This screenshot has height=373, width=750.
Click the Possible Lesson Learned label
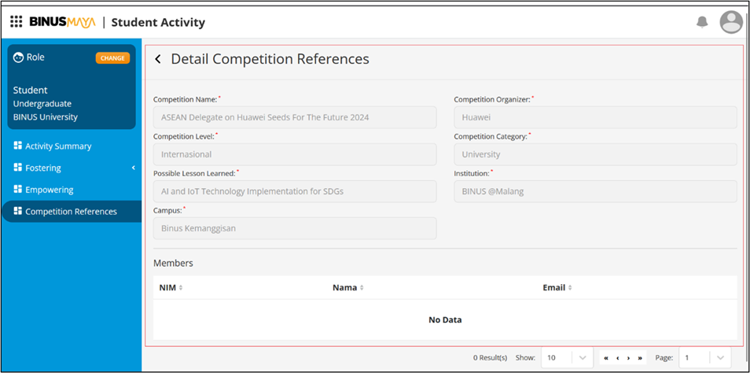click(195, 173)
